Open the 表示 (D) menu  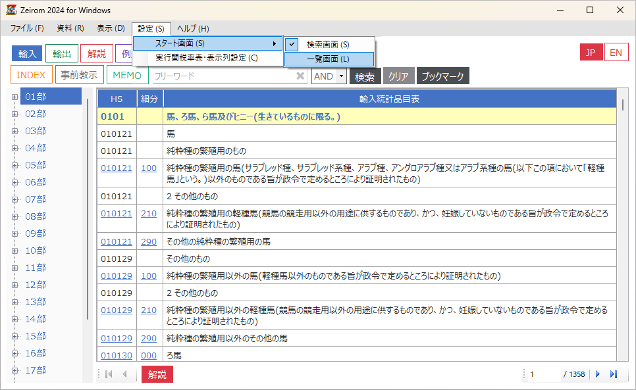(111, 28)
